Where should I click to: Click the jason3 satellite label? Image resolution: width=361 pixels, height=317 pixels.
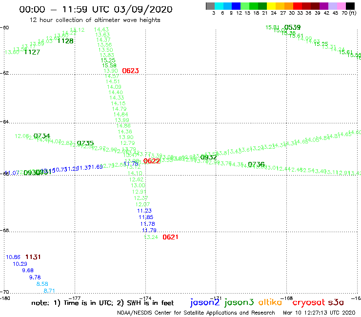click(239, 302)
